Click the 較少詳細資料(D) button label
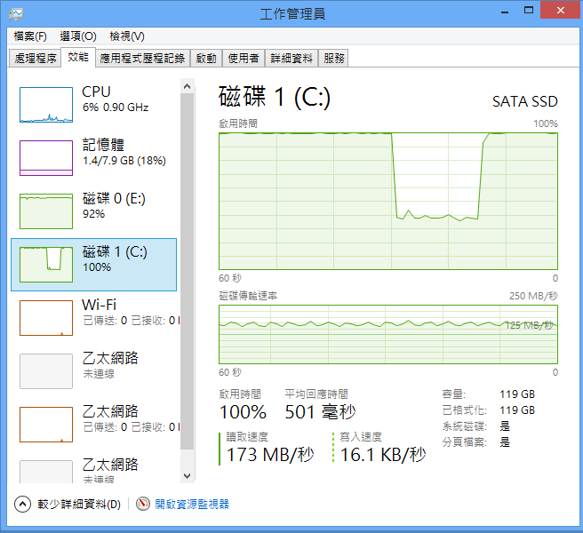The image size is (583, 533). 79,505
